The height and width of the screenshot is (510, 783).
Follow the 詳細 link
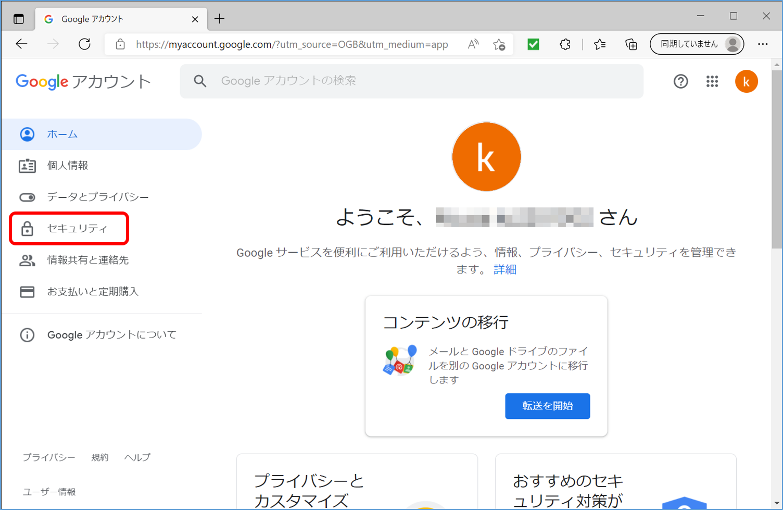tap(505, 269)
